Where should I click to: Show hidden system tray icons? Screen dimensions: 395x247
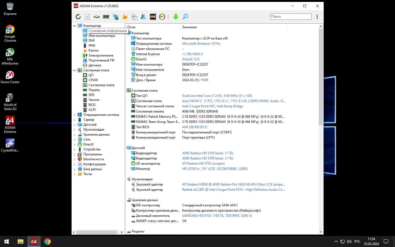click(336, 242)
